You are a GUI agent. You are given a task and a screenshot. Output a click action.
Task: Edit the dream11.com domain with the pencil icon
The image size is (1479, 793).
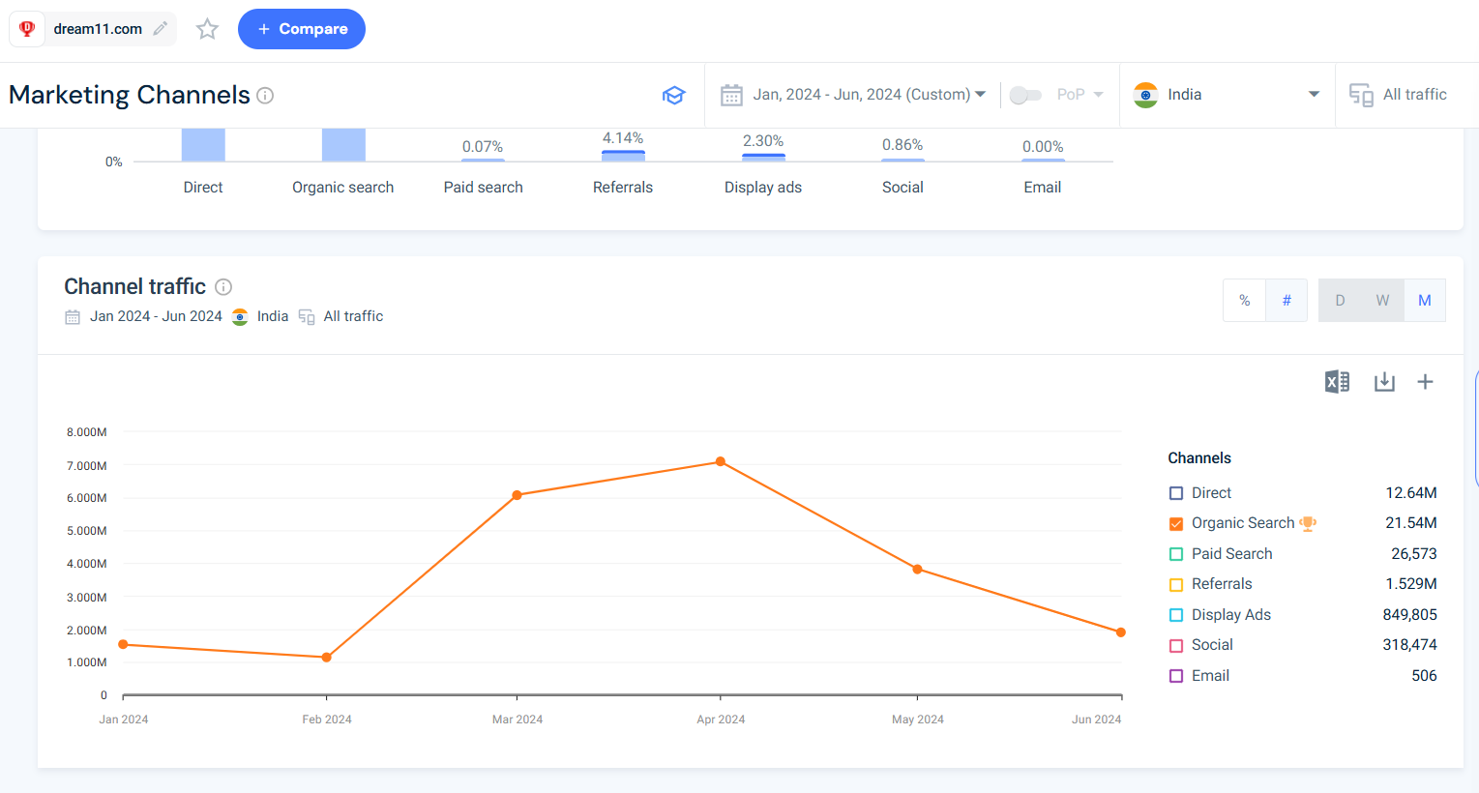point(161,29)
